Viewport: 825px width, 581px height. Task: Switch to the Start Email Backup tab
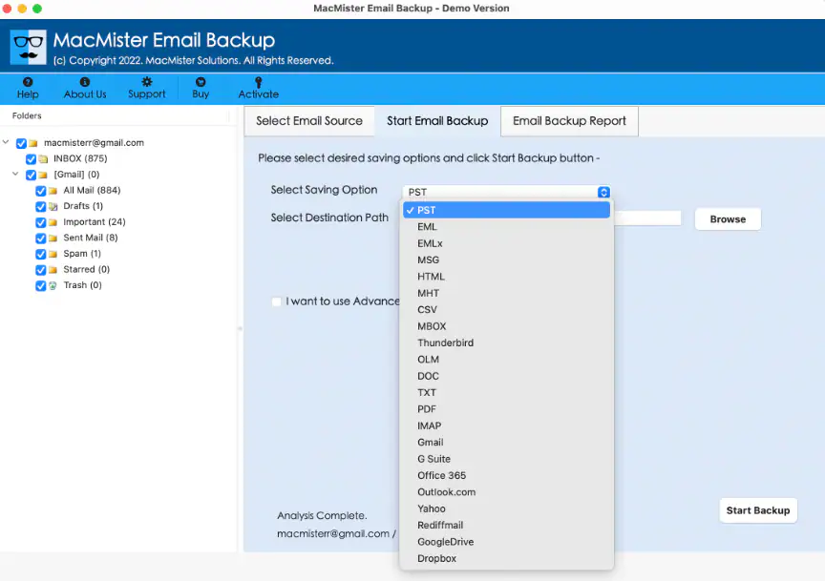[x=437, y=121]
